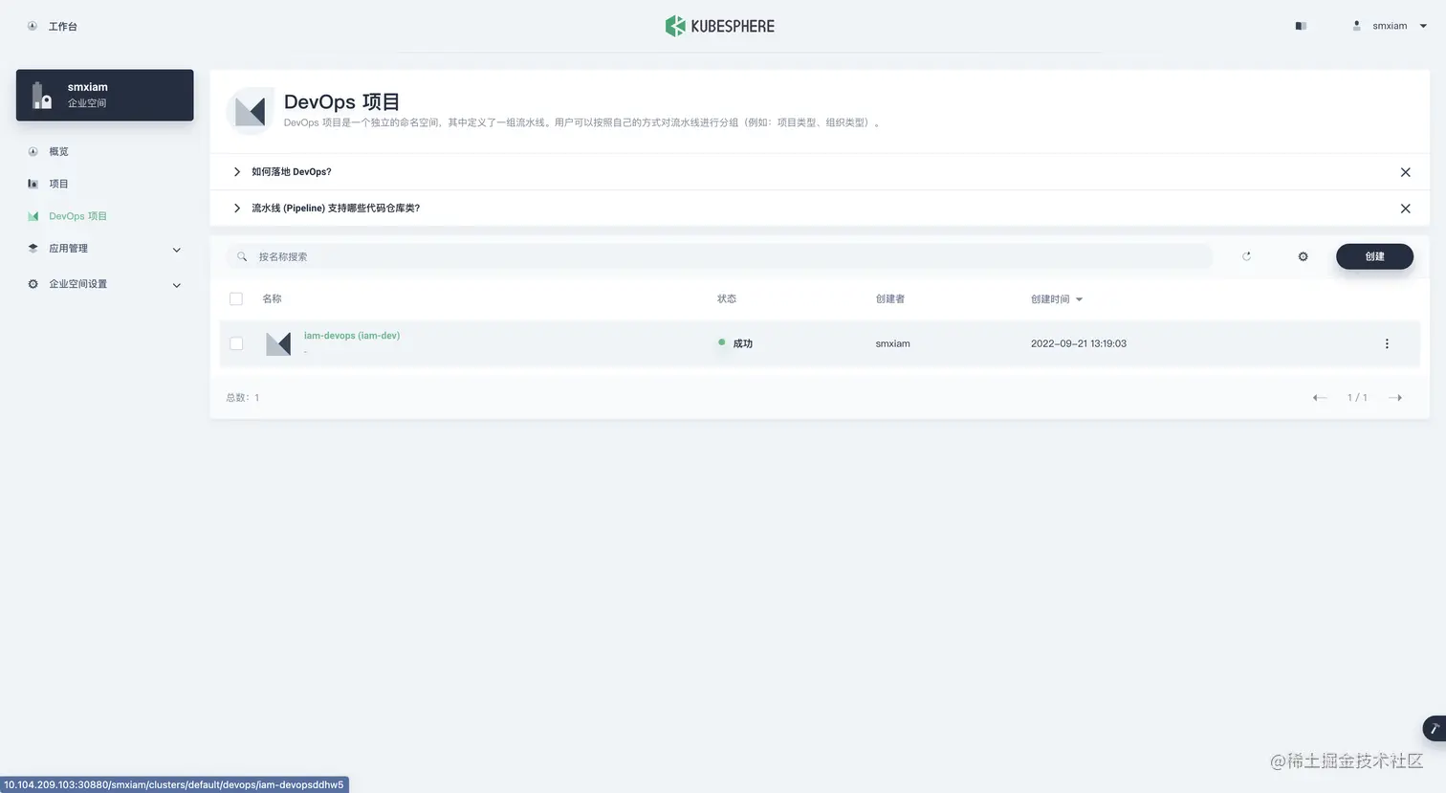Click the DevOps 项目 header icon
The width and height of the screenshot is (1446, 793).
coord(250,111)
